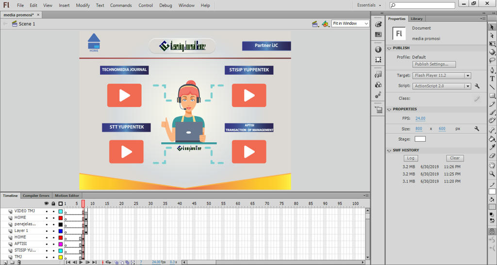Image resolution: width=497 pixels, height=265 pixels.
Task: Delete layer using timeline trash icon
Action: click(x=19, y=263)
